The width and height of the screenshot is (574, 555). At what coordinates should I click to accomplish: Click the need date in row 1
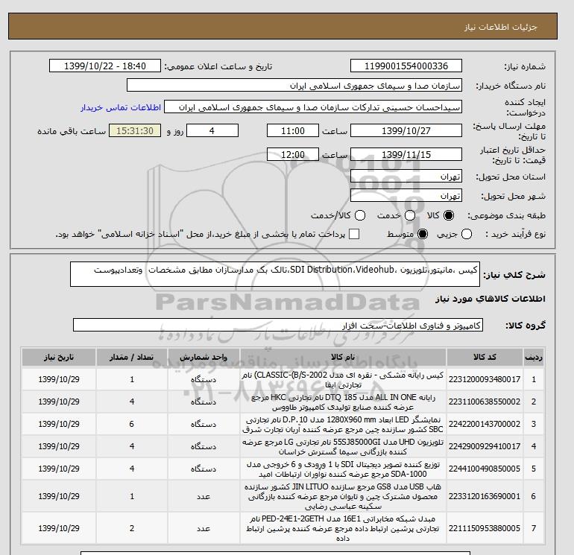[x=59, y=379]
